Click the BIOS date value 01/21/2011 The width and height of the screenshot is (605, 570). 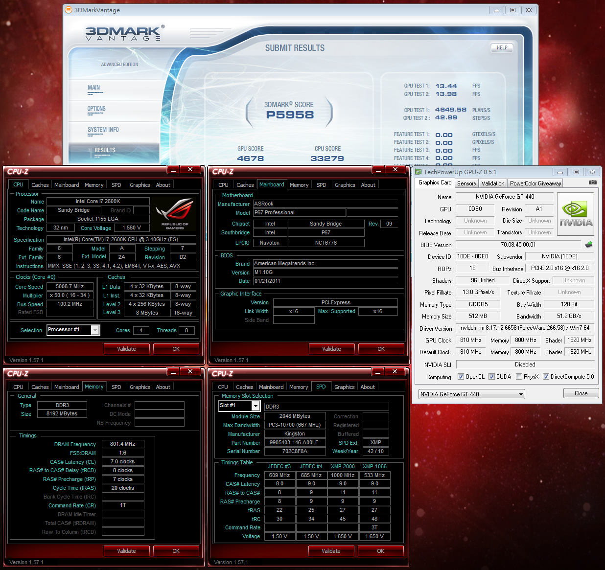pos(326,281)
